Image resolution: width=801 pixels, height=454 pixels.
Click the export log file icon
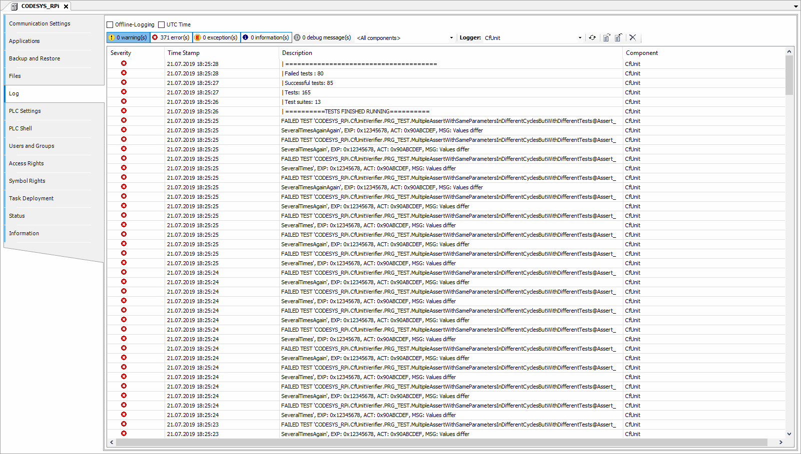point(606,37)
